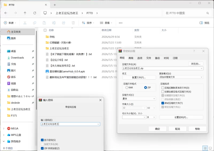Click the search magnifier icon

pos(208,13)
